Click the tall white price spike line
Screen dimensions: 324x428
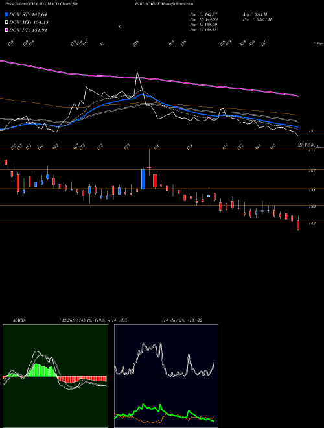click(x=137, y=82)
